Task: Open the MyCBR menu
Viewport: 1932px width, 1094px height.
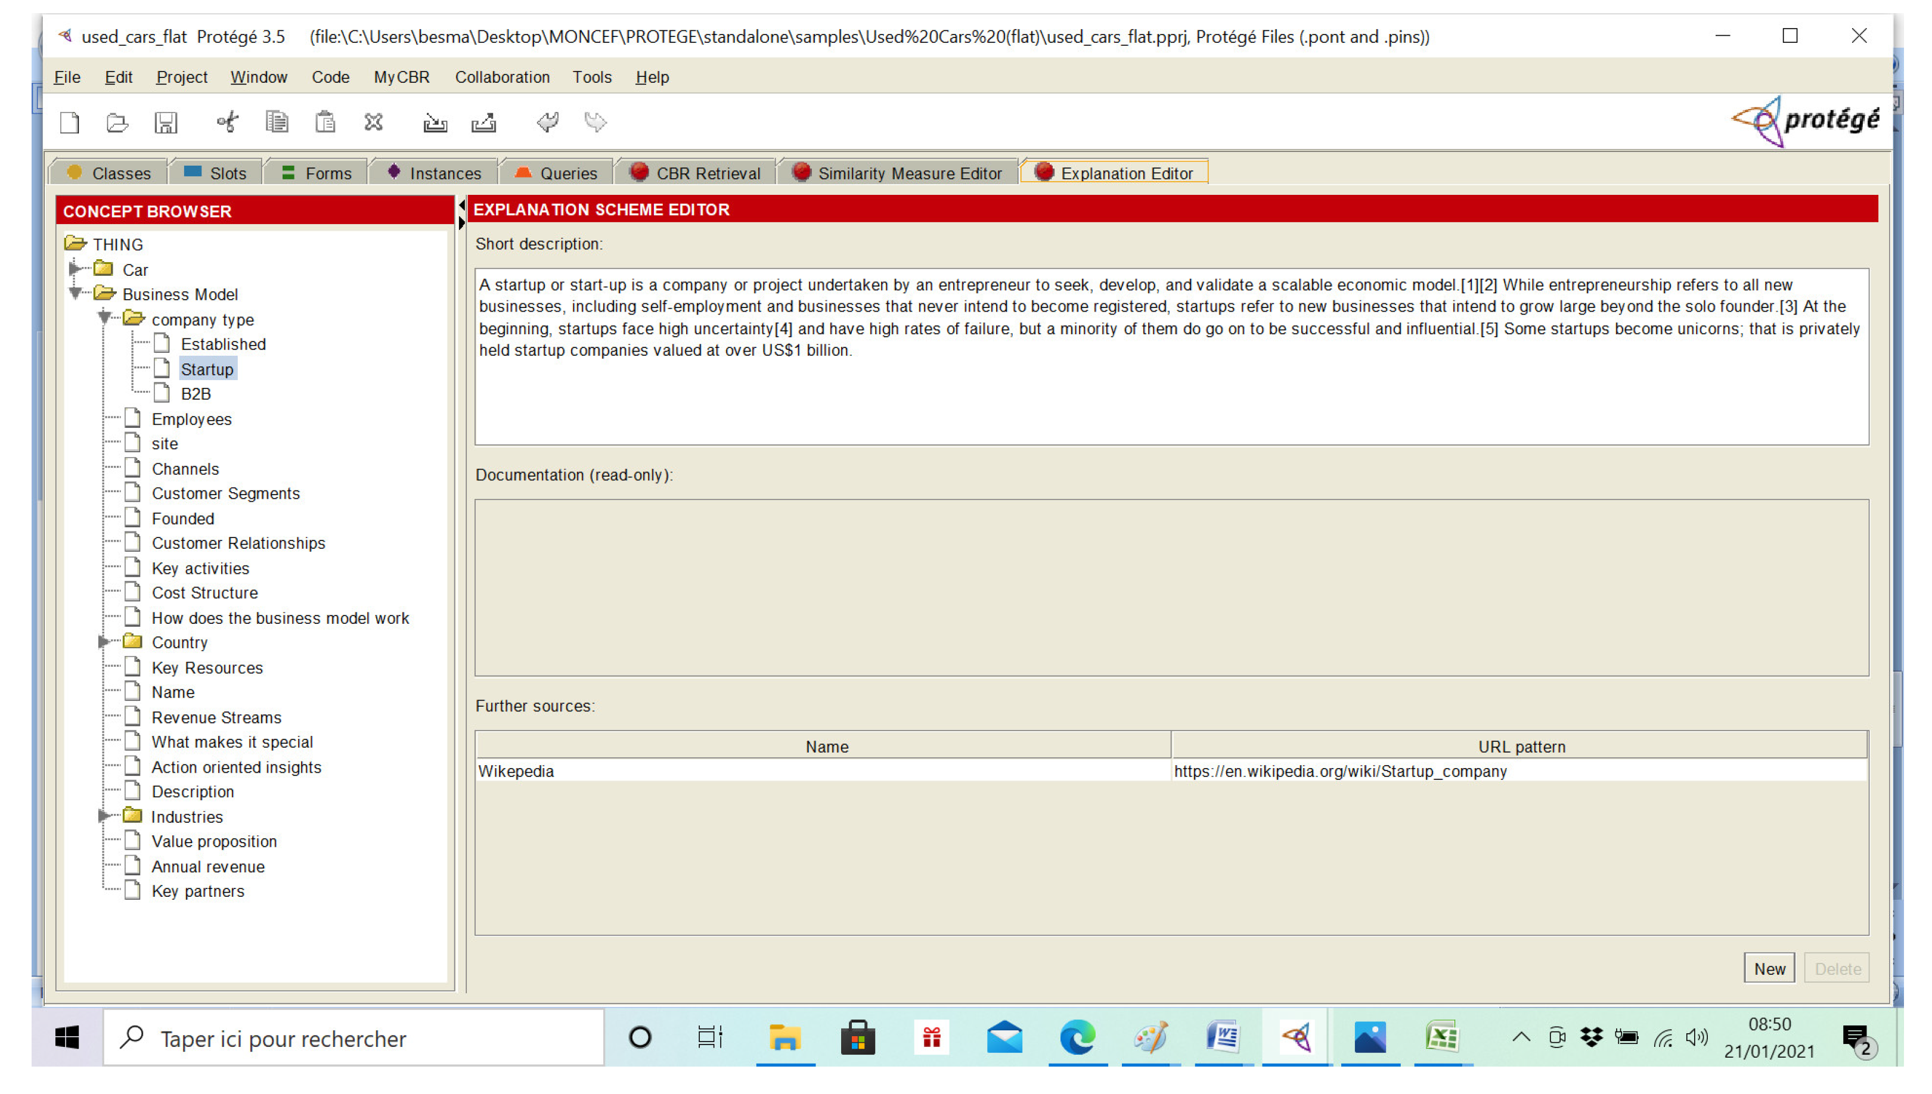Action: pyautogui.click(x=401, y=77)
